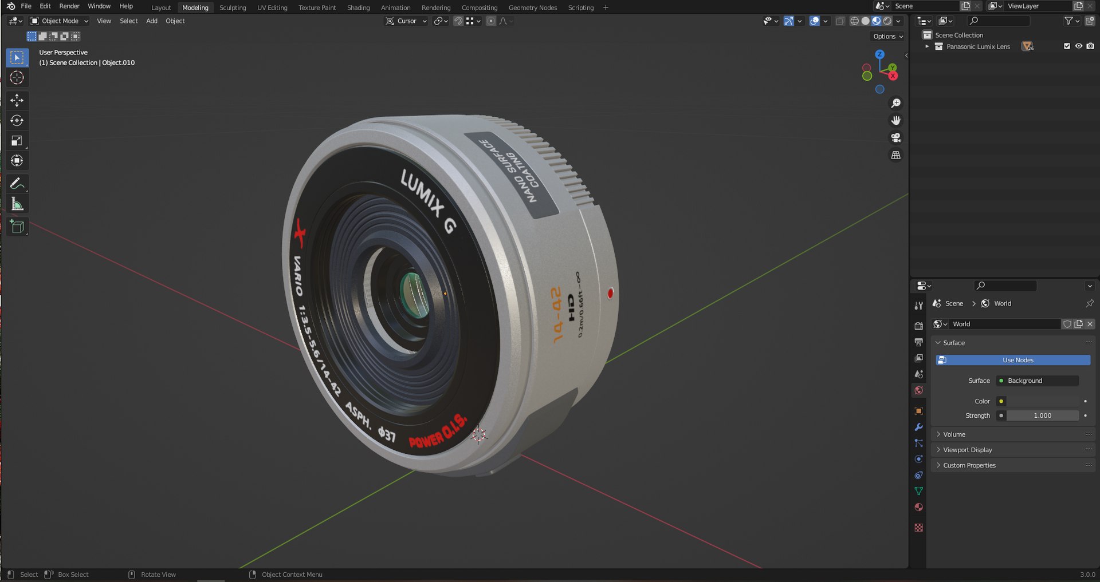Click the pan view hand icon
The width and height of the screenshot is (1100, 582).
pos(895,121)
